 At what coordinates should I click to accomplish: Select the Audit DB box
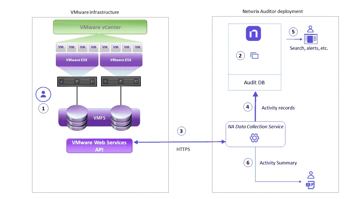(x=254, y=82)
